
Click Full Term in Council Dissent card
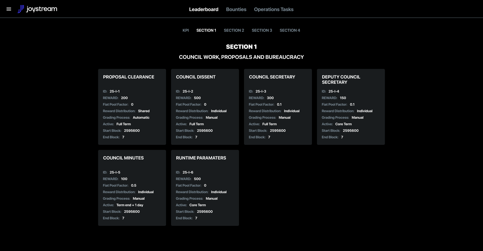tap(196, 124)
